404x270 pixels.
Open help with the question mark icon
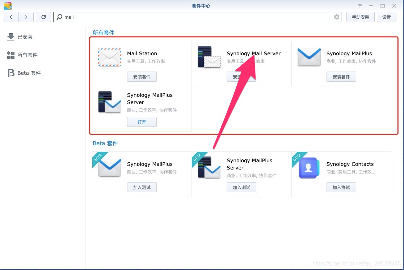click(359, 6)
